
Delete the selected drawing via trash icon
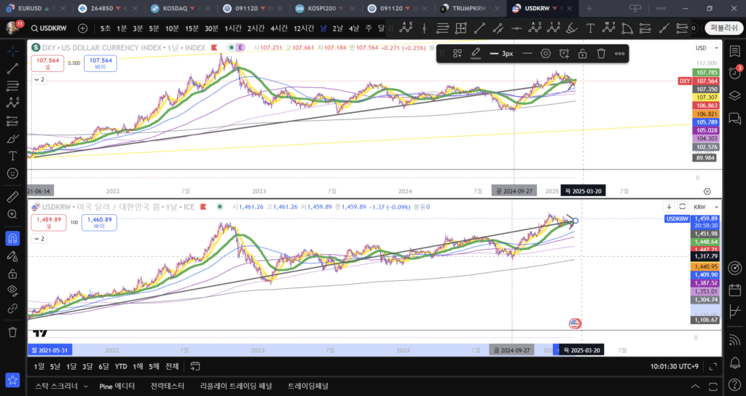pos(601,54)
